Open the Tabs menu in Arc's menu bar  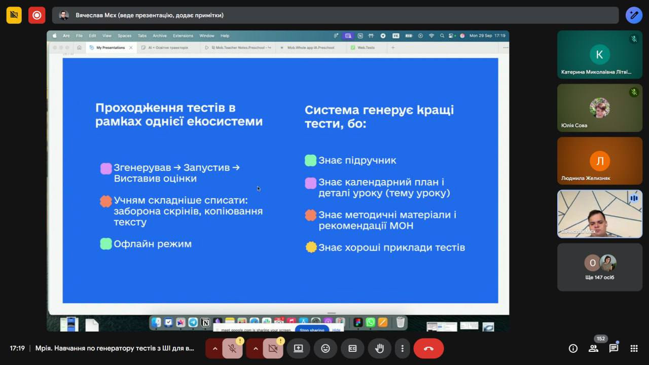click(141, 35)
